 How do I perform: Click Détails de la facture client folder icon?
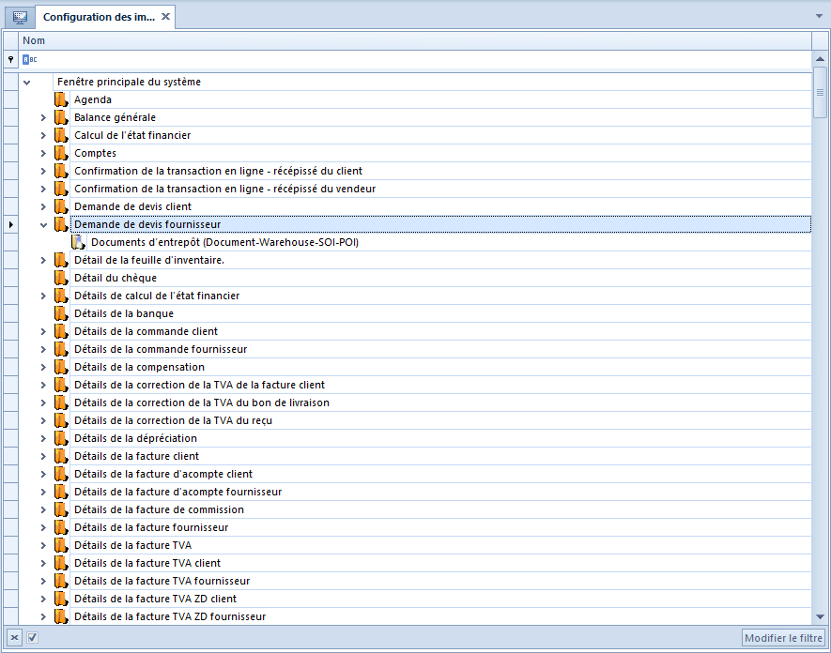click(x=61, y=457)
